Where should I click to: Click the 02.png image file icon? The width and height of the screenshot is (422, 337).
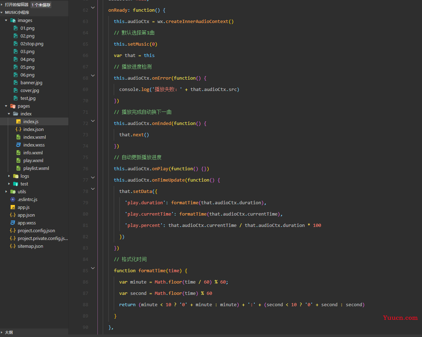coord(16,36)
